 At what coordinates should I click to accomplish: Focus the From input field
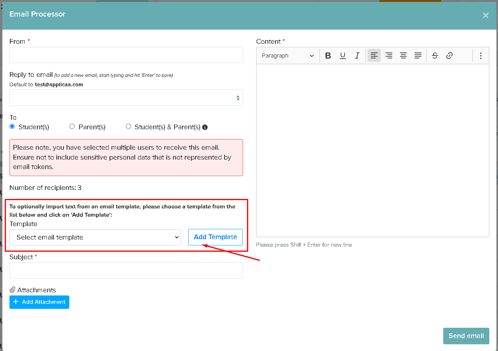(126, 55)
